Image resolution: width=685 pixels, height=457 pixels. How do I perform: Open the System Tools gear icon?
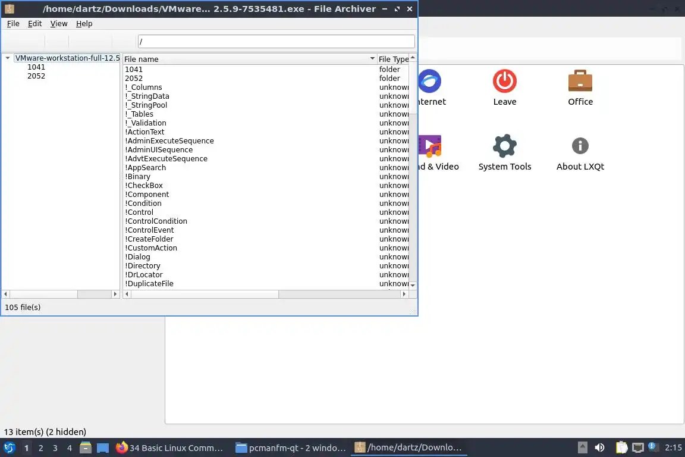(505, 146)
